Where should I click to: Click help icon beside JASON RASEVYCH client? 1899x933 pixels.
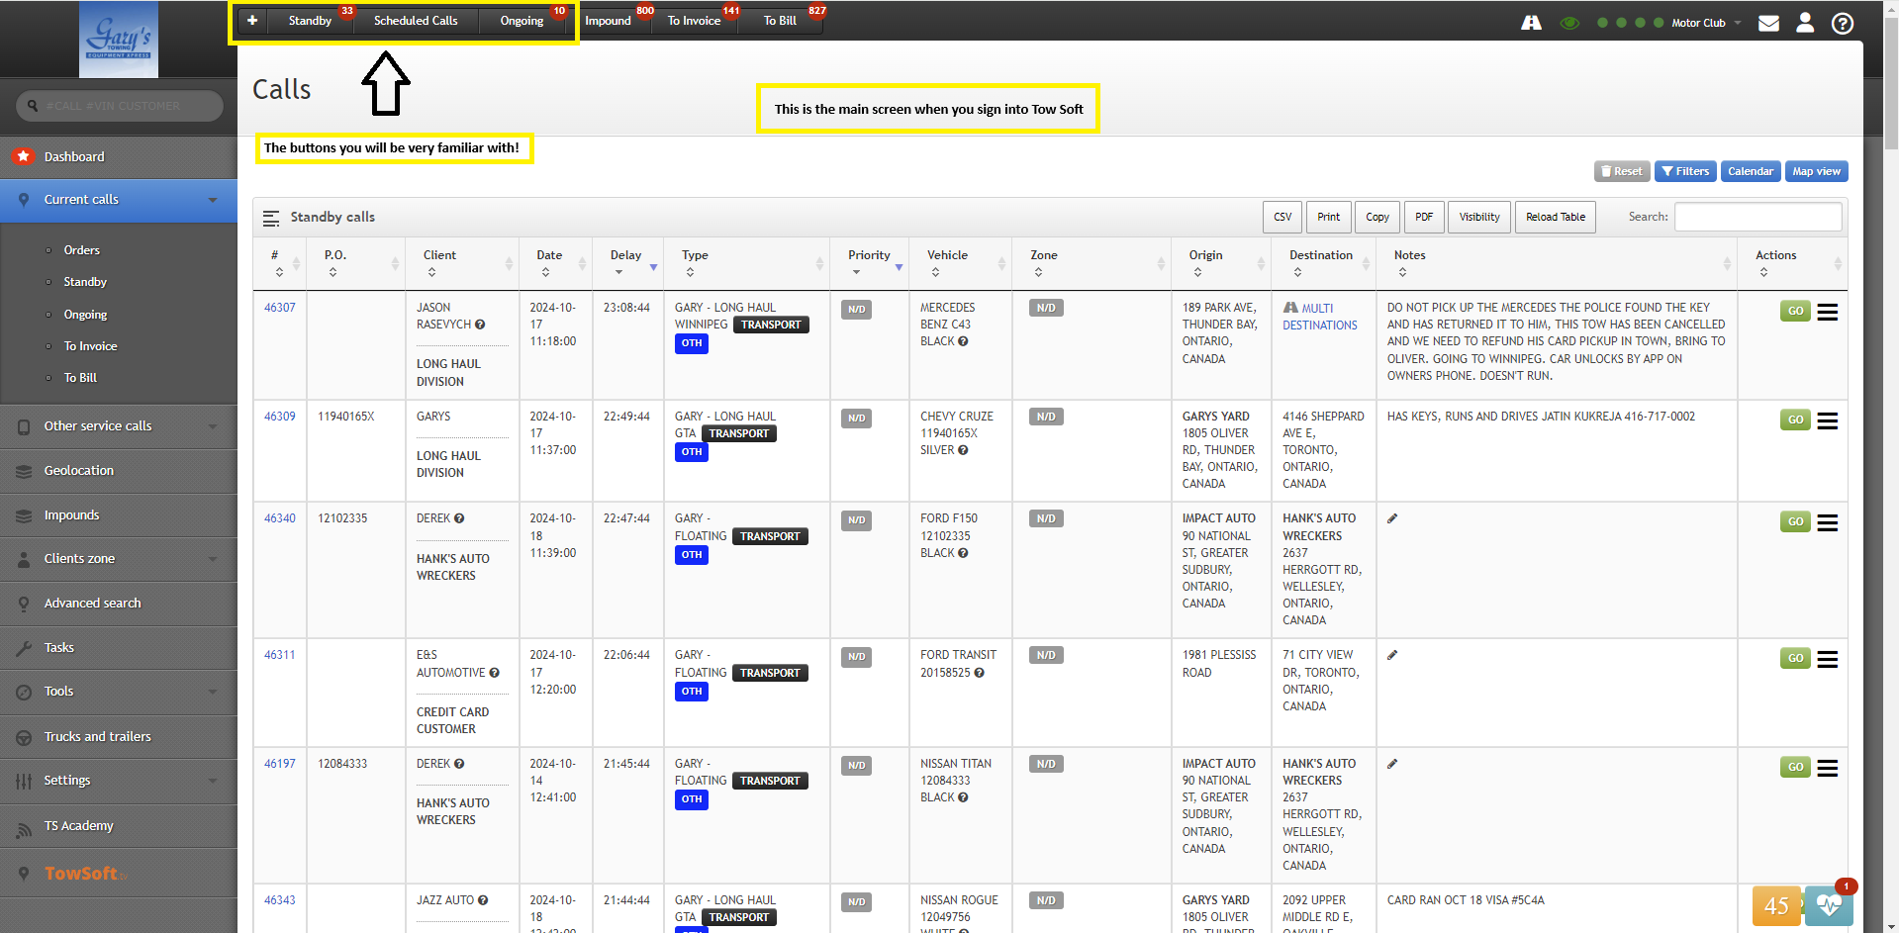tap(480, 325)
